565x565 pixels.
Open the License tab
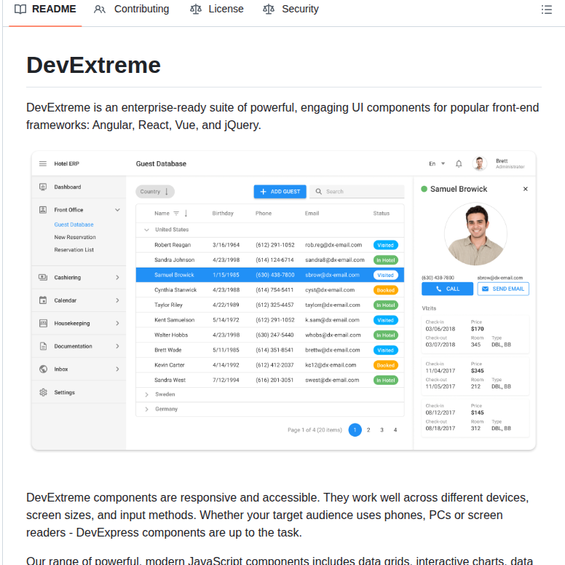pos(217,9)
